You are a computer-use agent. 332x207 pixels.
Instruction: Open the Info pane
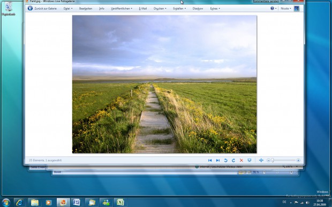pos(102,9)
